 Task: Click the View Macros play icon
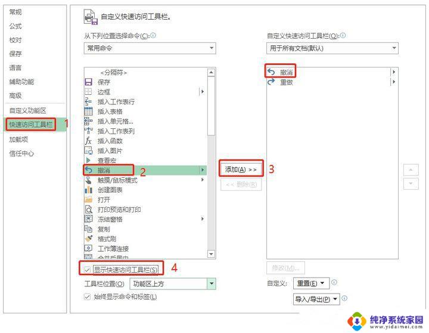[x=88, y=160]
